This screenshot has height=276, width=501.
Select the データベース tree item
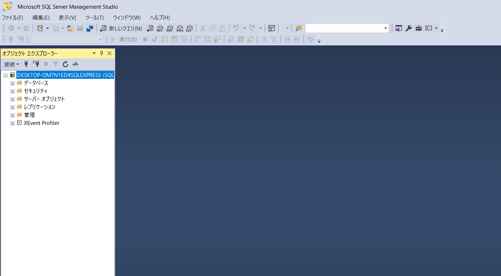tap(36, 83)
